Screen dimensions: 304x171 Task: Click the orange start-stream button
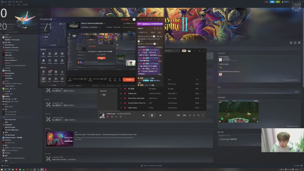click(x=128, y=79)
